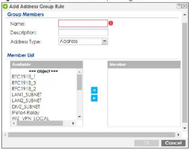Click the OK button
The height and width of the screenshot is (149, 189).
pos(146,143)
